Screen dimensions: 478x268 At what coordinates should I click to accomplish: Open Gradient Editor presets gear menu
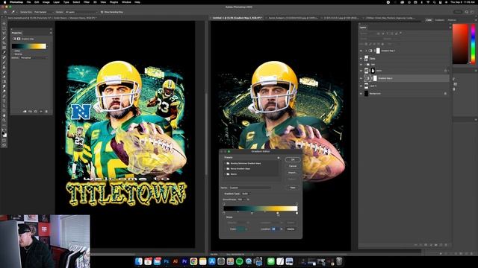click(278, 158)
